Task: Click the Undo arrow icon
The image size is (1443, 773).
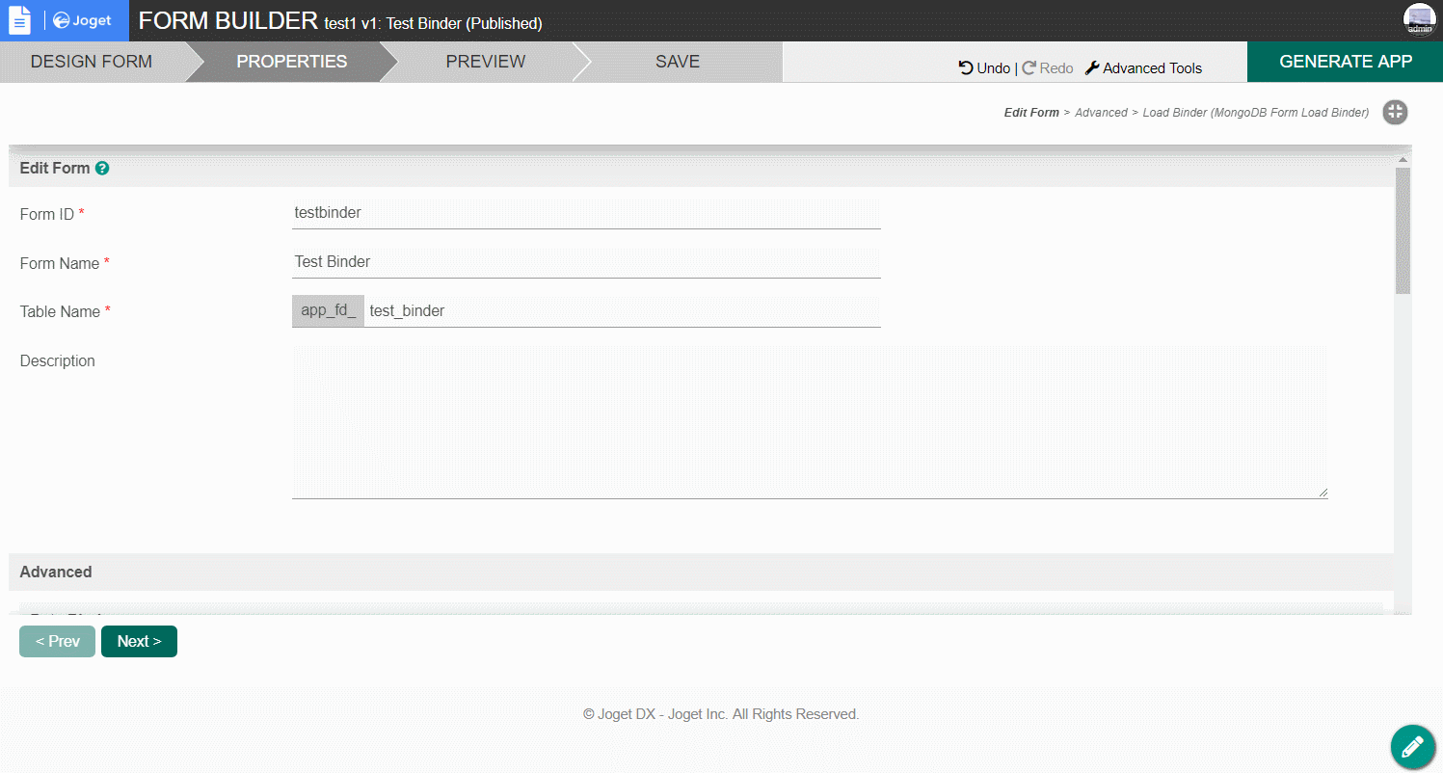Action: [966, 67]
